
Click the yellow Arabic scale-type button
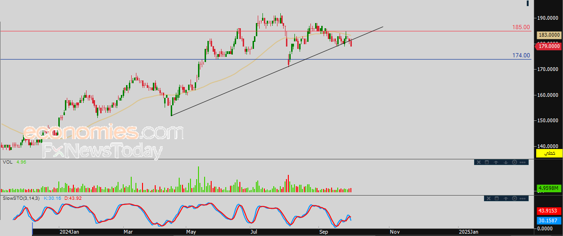[x=548, y=154]
